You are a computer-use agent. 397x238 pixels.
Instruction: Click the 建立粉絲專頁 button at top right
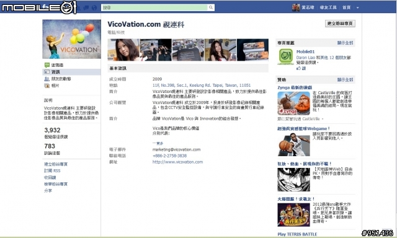340,24
